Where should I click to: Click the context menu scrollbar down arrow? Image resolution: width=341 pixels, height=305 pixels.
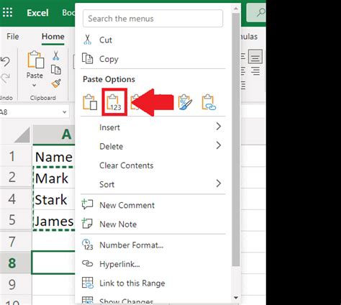pos(236,298)
